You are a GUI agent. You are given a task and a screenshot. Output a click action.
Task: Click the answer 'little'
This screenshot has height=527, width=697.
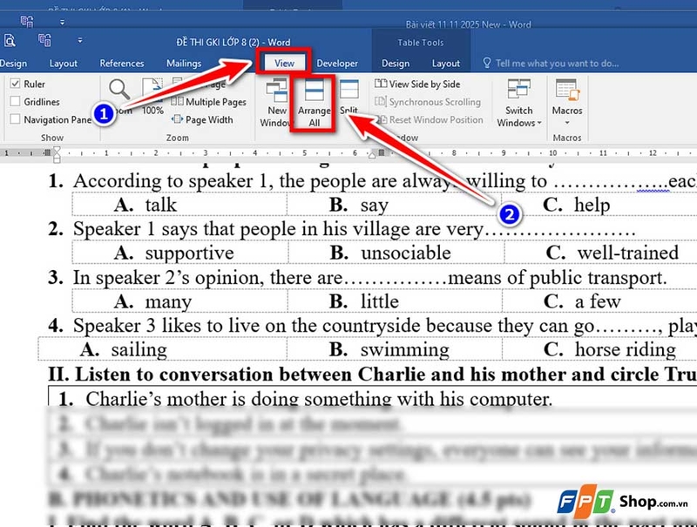(380, 301)
